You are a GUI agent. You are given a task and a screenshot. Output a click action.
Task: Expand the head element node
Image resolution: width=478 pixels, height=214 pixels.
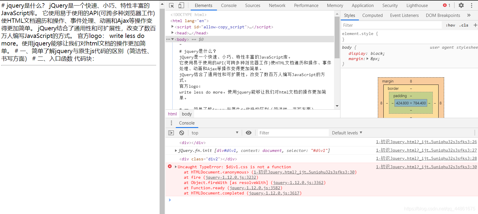point(173,33)
